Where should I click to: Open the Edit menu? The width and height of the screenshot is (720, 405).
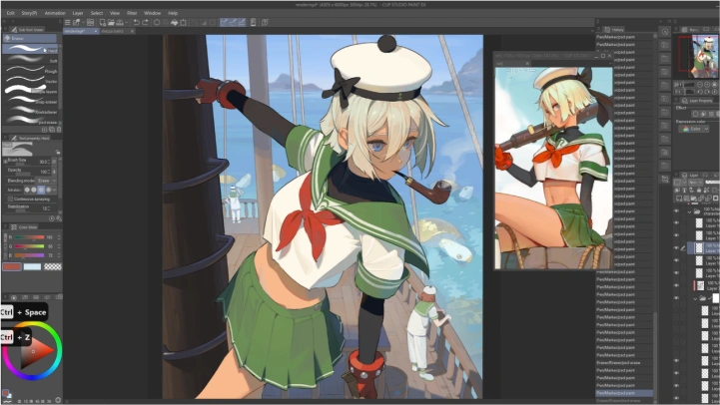tap(10, 13)
